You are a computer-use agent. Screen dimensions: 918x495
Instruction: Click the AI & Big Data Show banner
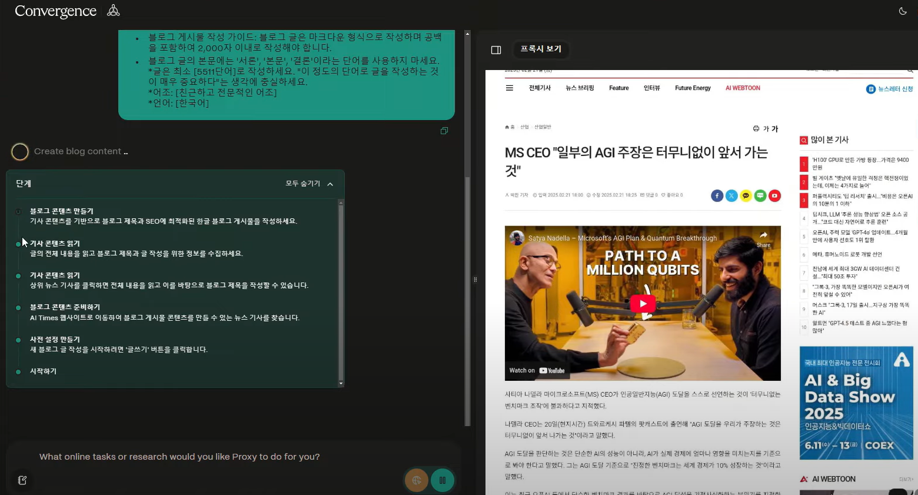[x=856, y=403]
